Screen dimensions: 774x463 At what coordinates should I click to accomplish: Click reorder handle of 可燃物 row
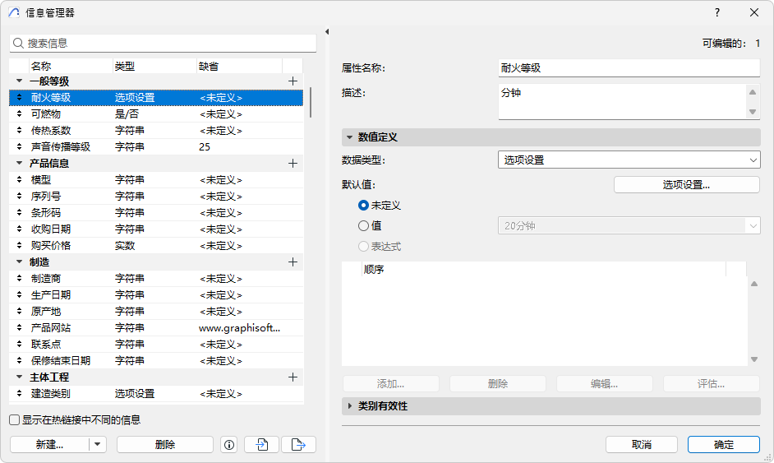point(19,113)
